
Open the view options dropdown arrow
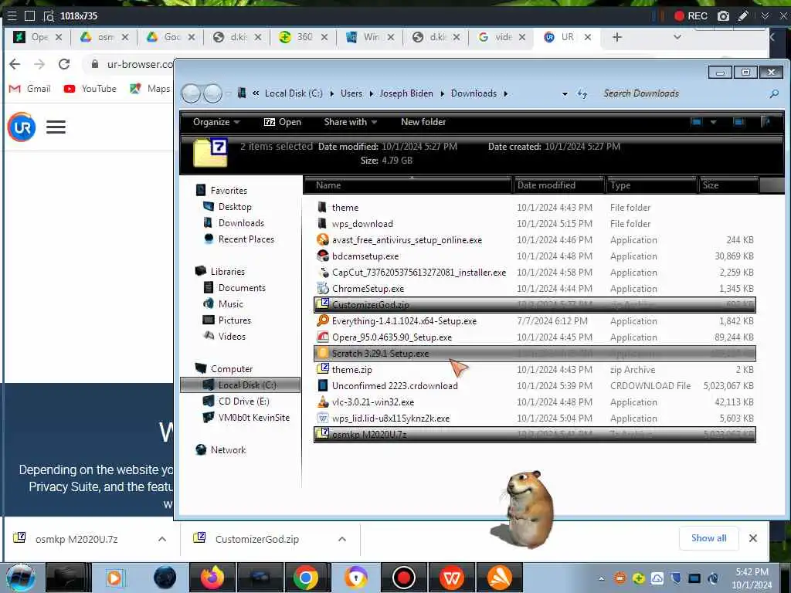[x=713, y=122]
